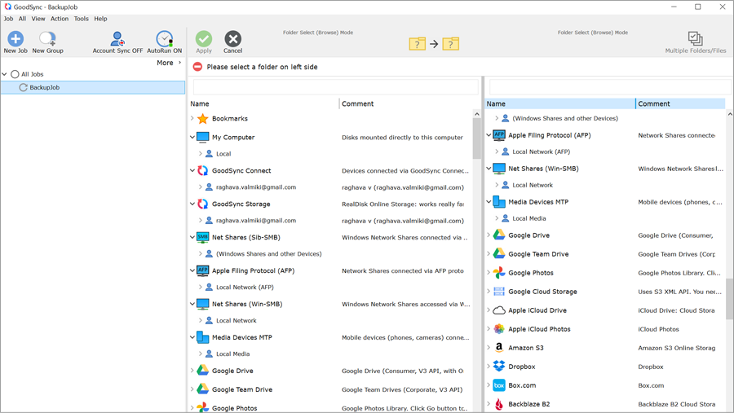Image resolution: width=734 pixels, height=413 pixels.
Task: Select left pane Google Team Drive icon
Action: tap(203, 389)
